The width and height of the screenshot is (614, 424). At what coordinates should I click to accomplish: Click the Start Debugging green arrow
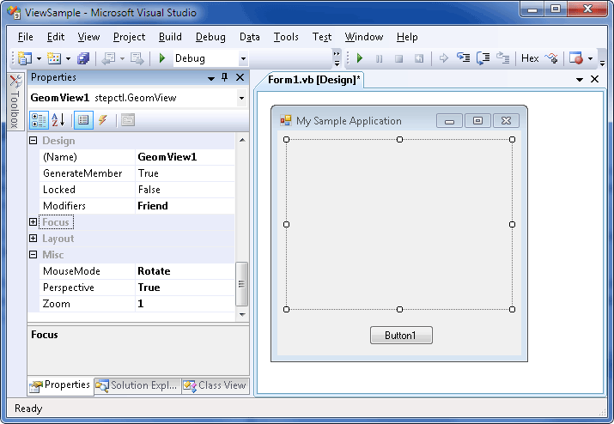pyautogui.click(x=161, y=58)
